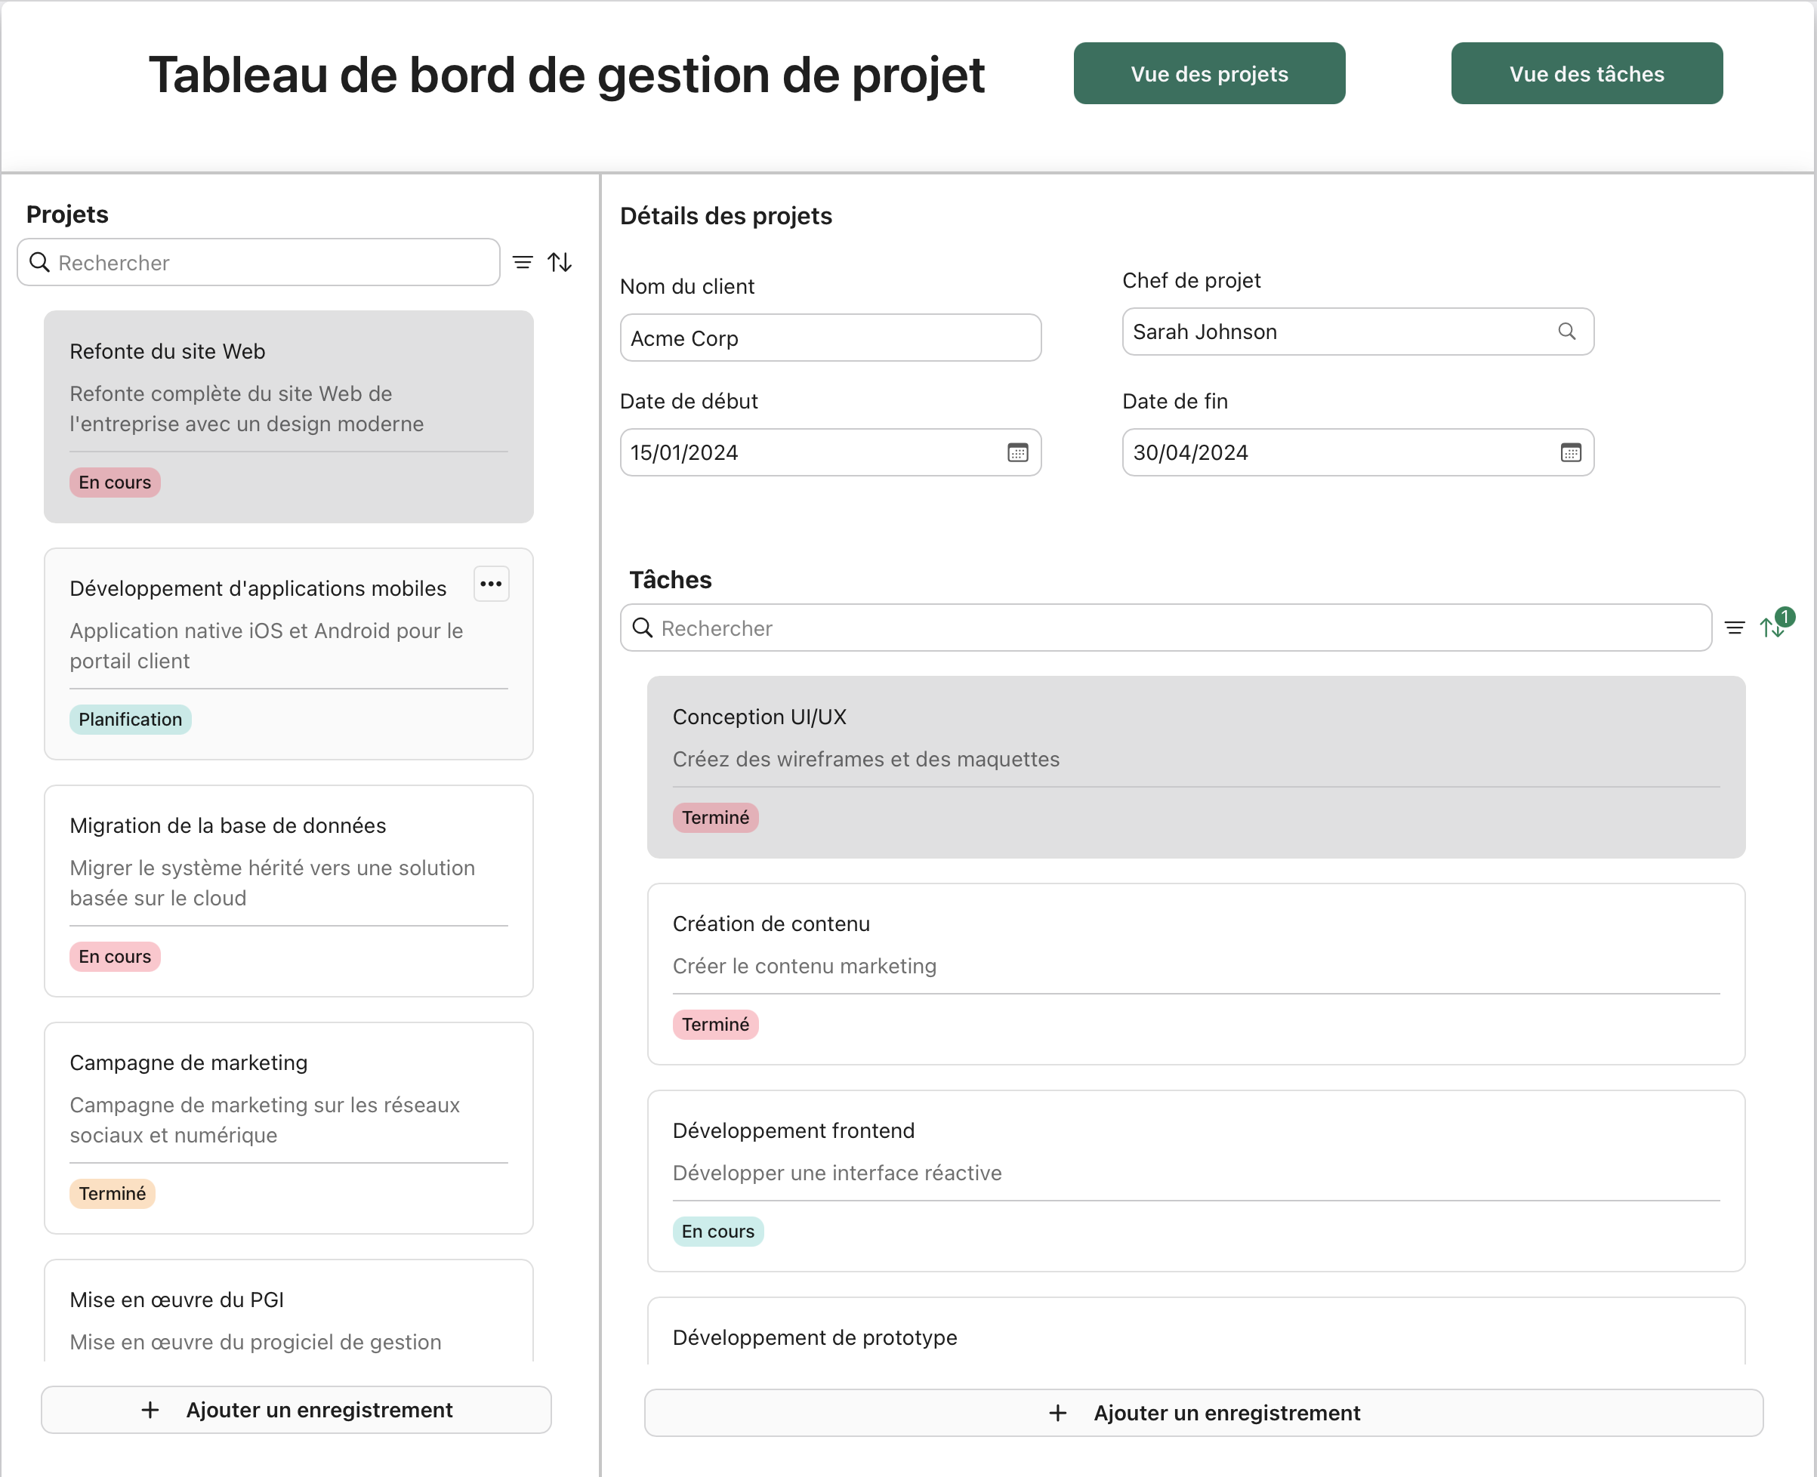This screenshot has width=1817, height=1477.
Task: Click the plus icon on Ajouter un enregistrement under Projets
Action: (x=150, y=1410)
